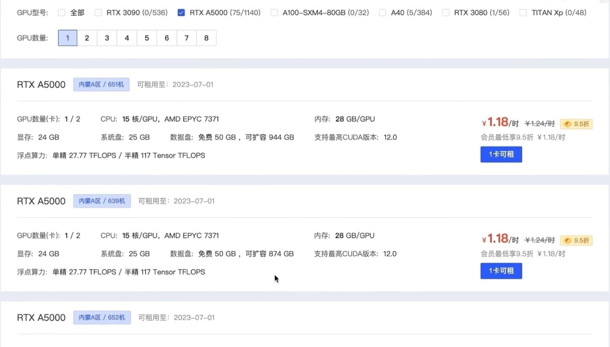Uncheck the RTX A5000 filter

(x=181, y=13)
